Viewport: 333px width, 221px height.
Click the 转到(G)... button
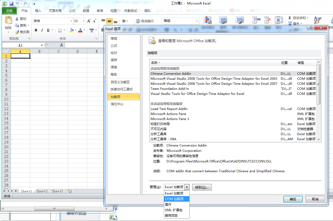(202, 187)
